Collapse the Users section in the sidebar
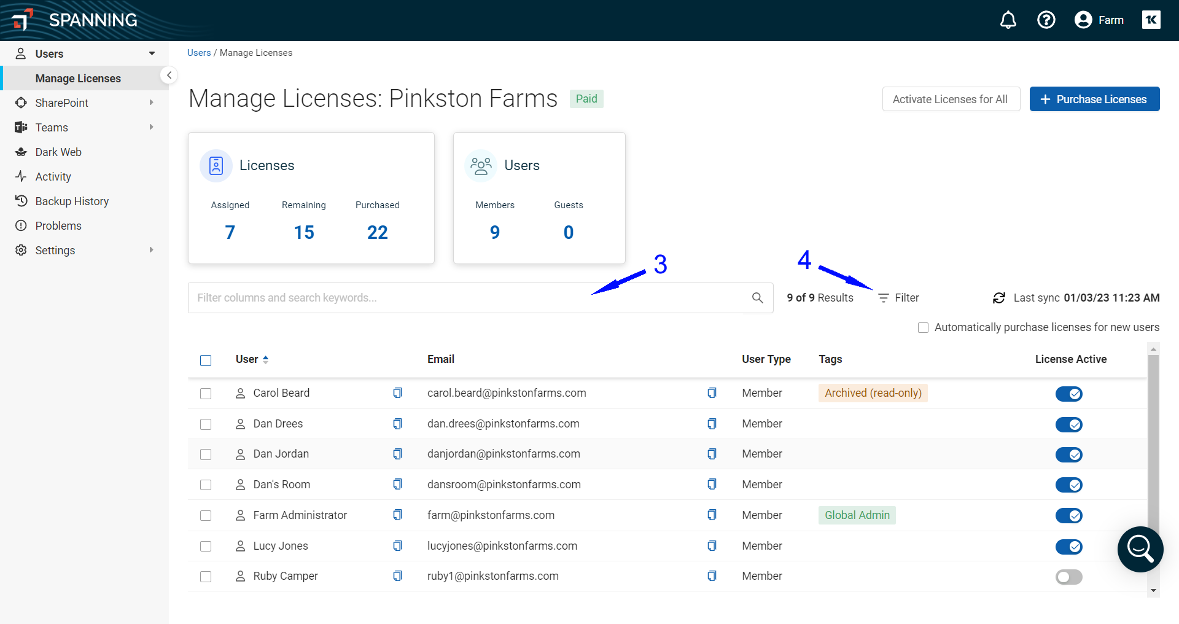 pyautogui.click(x=151, y=53)
